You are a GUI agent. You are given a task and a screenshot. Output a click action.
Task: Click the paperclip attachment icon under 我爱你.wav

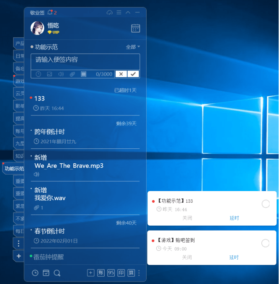click(37, 208)
